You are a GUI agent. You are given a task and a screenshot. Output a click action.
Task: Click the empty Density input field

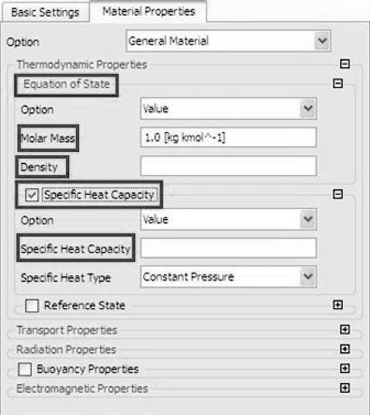point(228,166)
